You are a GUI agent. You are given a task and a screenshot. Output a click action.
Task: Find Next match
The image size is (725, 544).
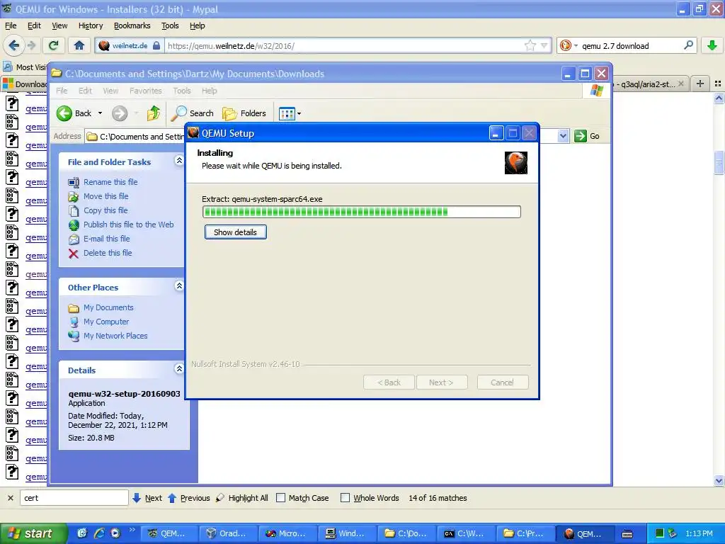(147, 498)
